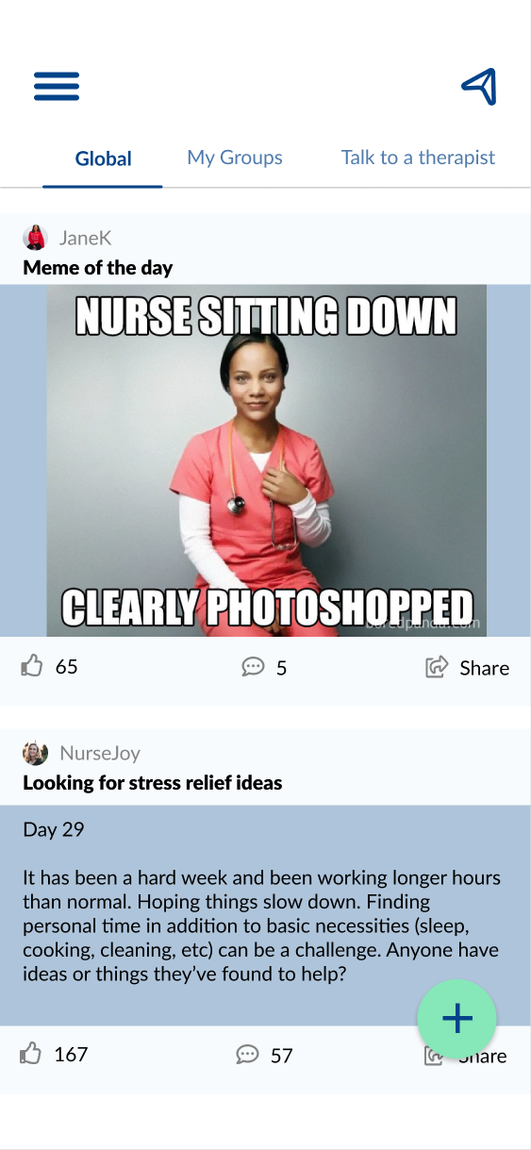Switch to the My Groups tab
Viewport: 531px width, 1150px height.
pyautogui.click(x=235, y=158)
